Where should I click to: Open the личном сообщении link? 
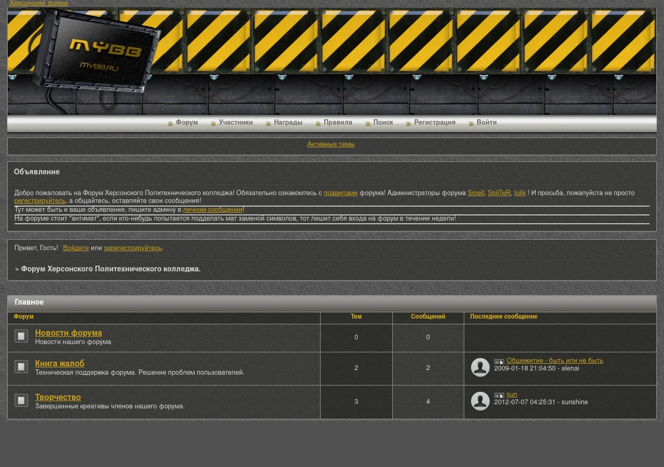pos(213,210)
